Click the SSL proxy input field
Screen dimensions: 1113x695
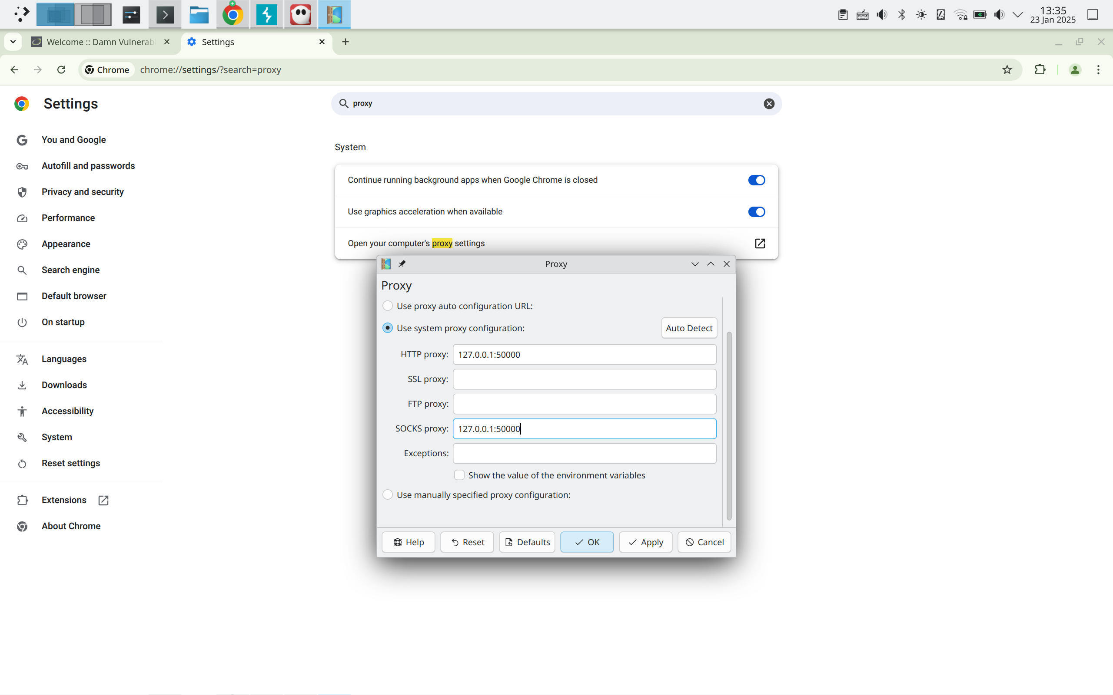(585, 379)
